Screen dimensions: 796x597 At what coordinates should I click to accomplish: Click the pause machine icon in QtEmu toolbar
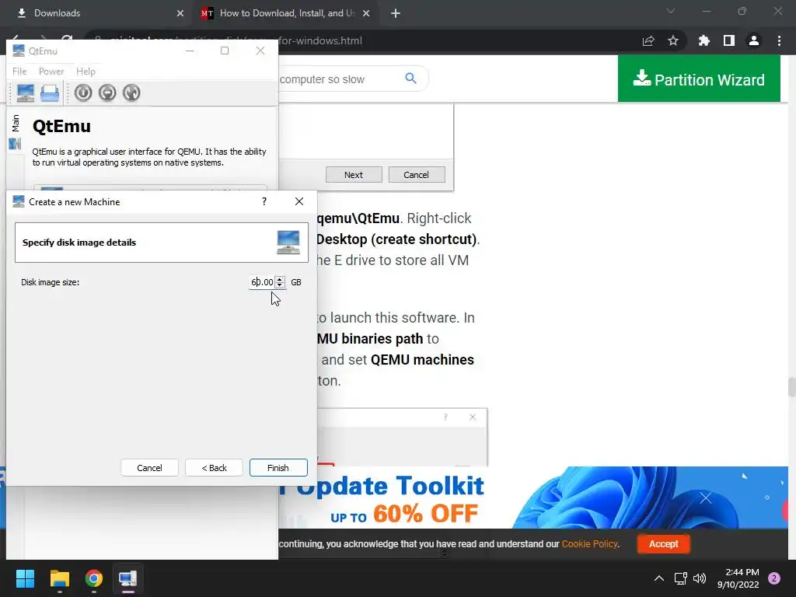click(x=107, y=93)
